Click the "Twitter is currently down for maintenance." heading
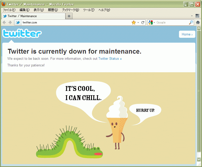 (x=74, y=51)
